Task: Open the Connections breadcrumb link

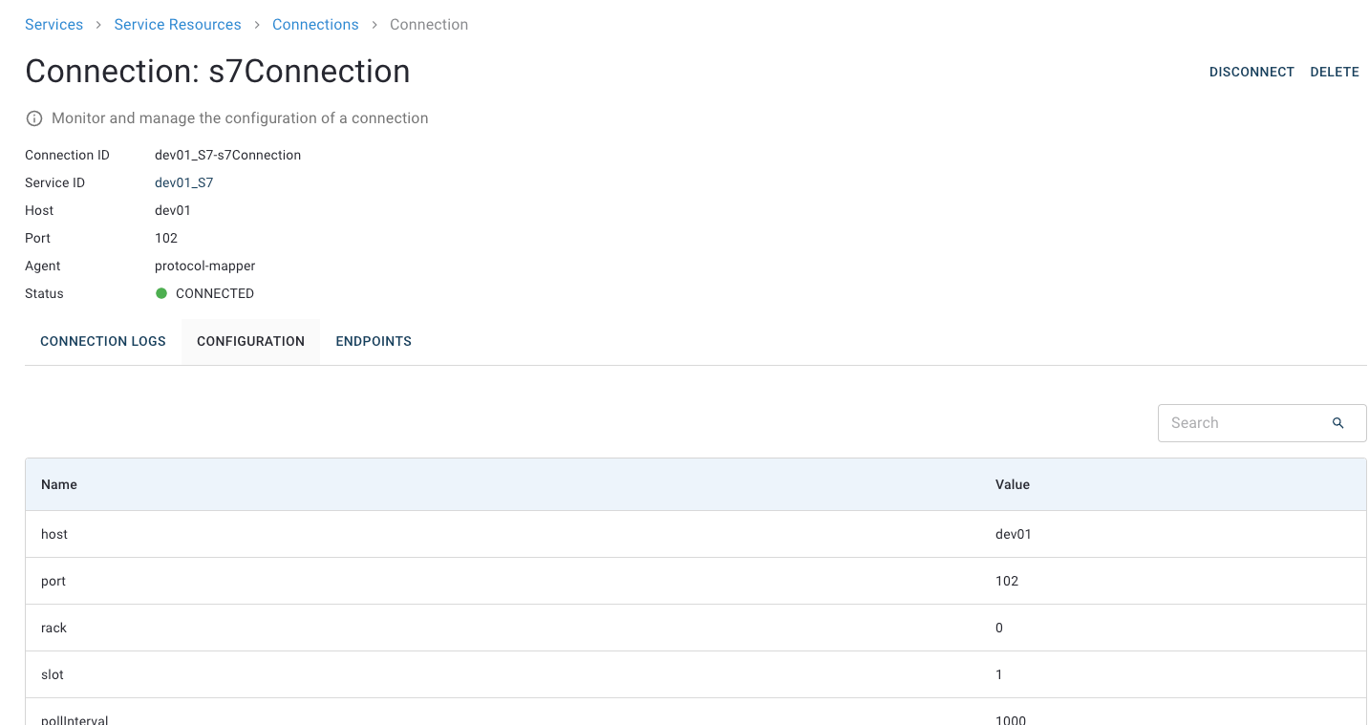Action: [315, 25]
